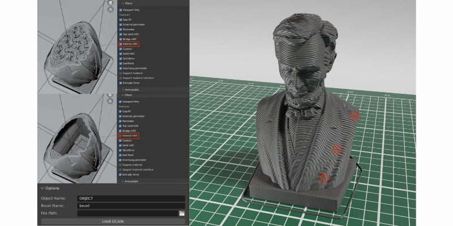Collapse the upper Filters section
453x226 pixels.
point(123,3)
